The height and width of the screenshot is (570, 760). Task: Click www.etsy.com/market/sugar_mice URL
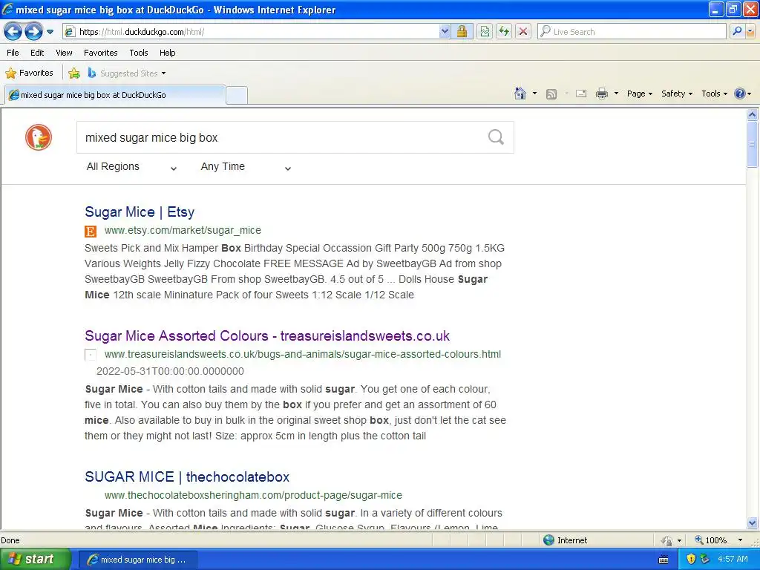[183, 230]
